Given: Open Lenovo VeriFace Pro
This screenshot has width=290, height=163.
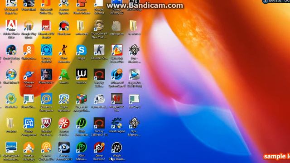Looking at the screenshot, I should coord(46,151).
